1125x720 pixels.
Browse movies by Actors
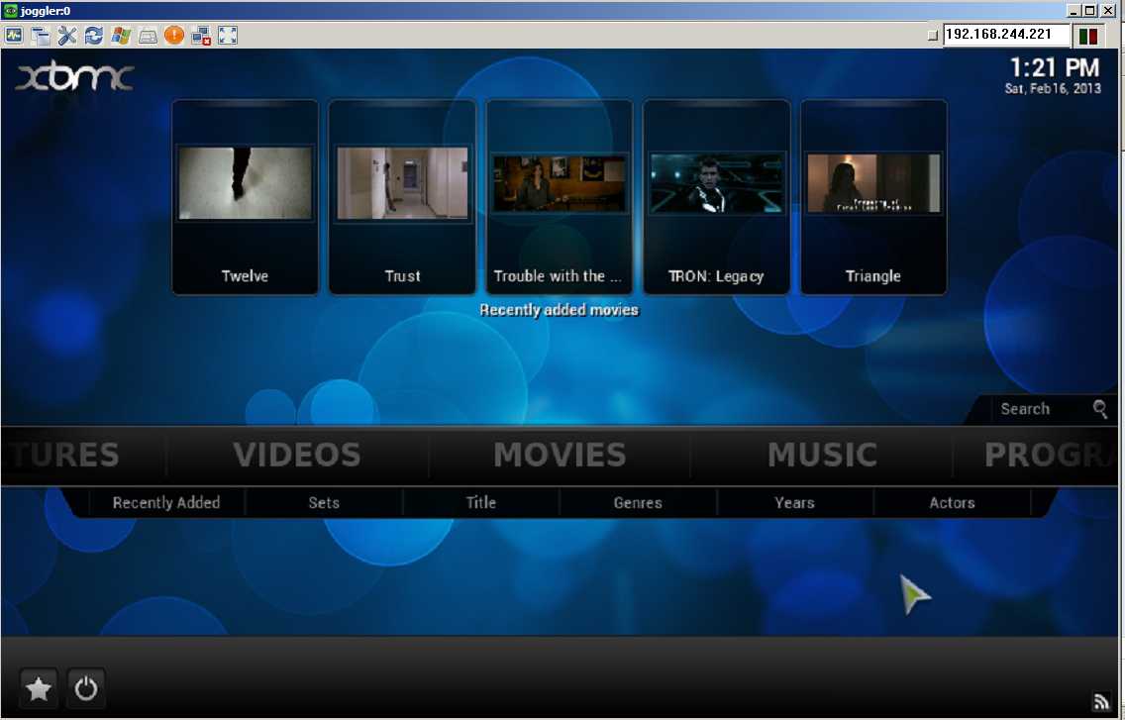(952, 502)
